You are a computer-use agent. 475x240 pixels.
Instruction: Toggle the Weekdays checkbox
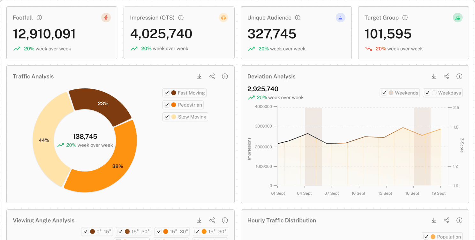[x=427, y=93]
